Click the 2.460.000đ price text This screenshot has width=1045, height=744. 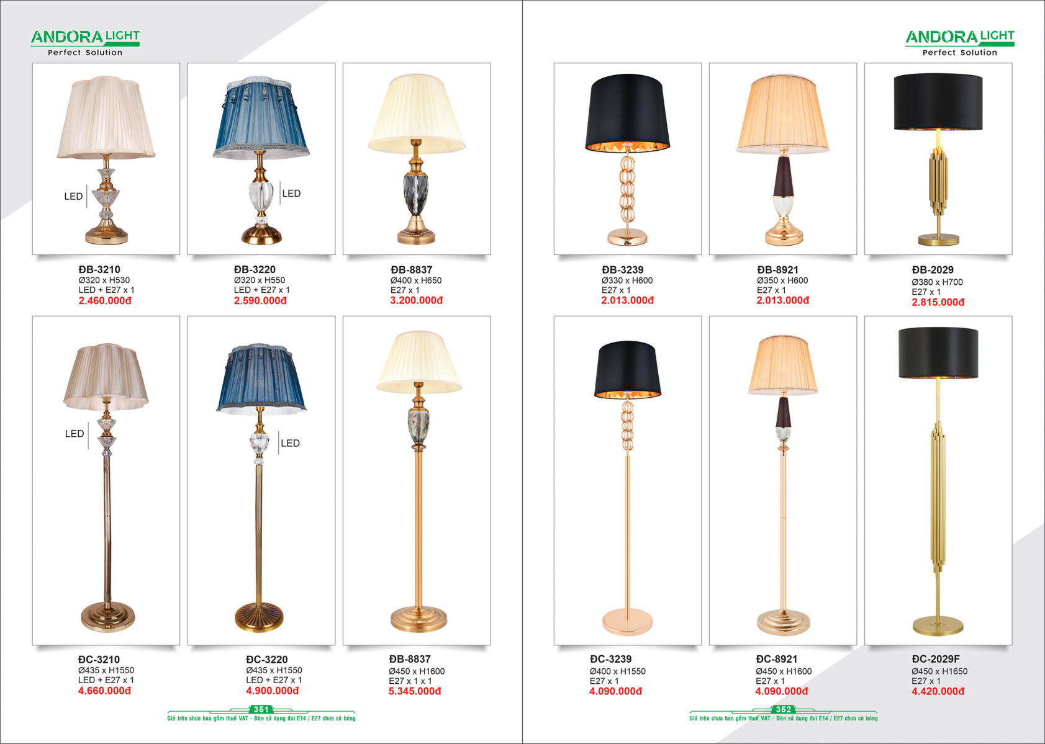105,301
